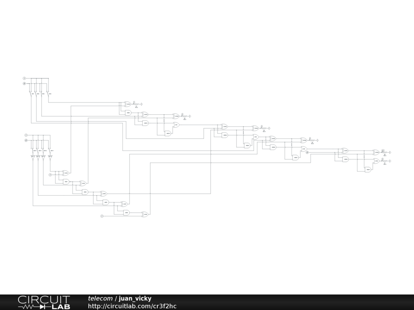Click the logic 1 input beside the bottommost XOR gate
This screenshot has height=310, width=414.
coord(102,216)
